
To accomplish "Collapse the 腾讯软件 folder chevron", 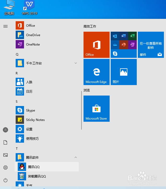I will (76, 157).
